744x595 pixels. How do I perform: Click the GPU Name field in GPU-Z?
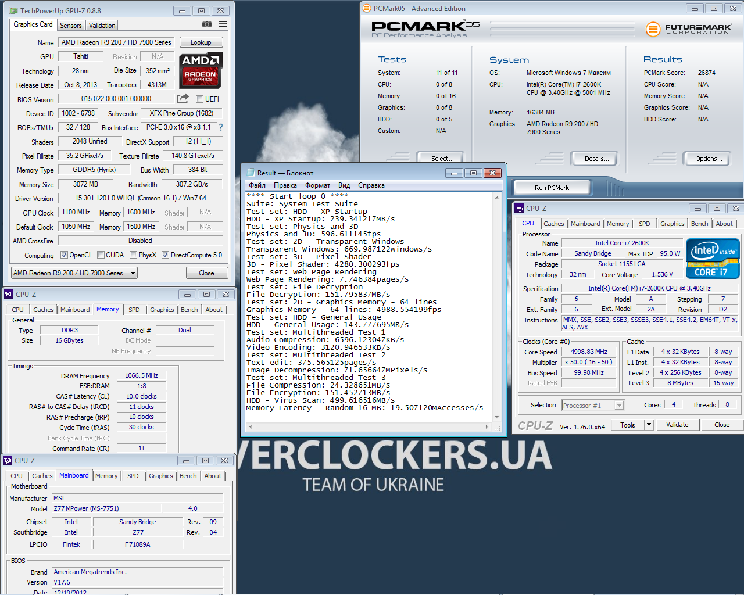tap(117, 42)
